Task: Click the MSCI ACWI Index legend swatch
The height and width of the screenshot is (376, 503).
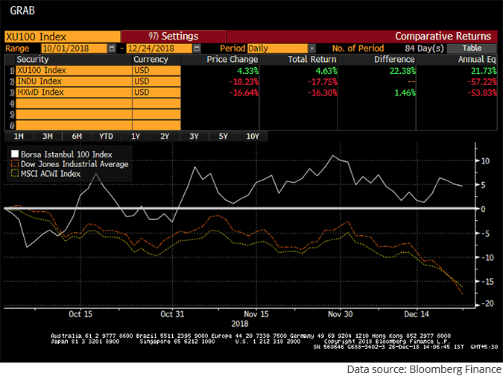Action: click(x=15, y=173)
